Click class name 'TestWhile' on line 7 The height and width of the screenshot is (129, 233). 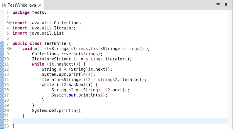point(55,43)
